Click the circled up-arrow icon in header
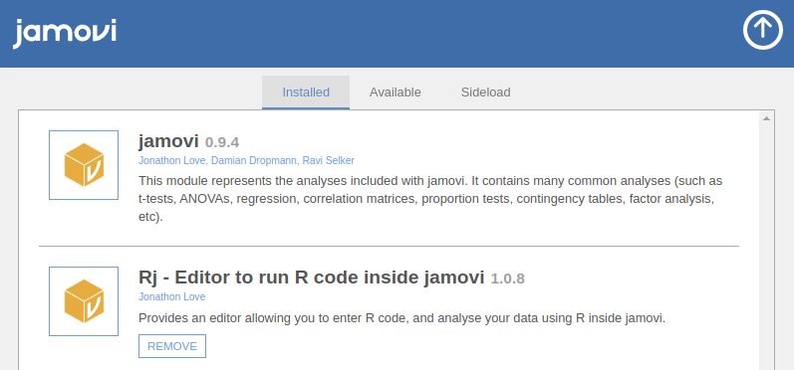This screenshot has height=370, width=794. 762,30
